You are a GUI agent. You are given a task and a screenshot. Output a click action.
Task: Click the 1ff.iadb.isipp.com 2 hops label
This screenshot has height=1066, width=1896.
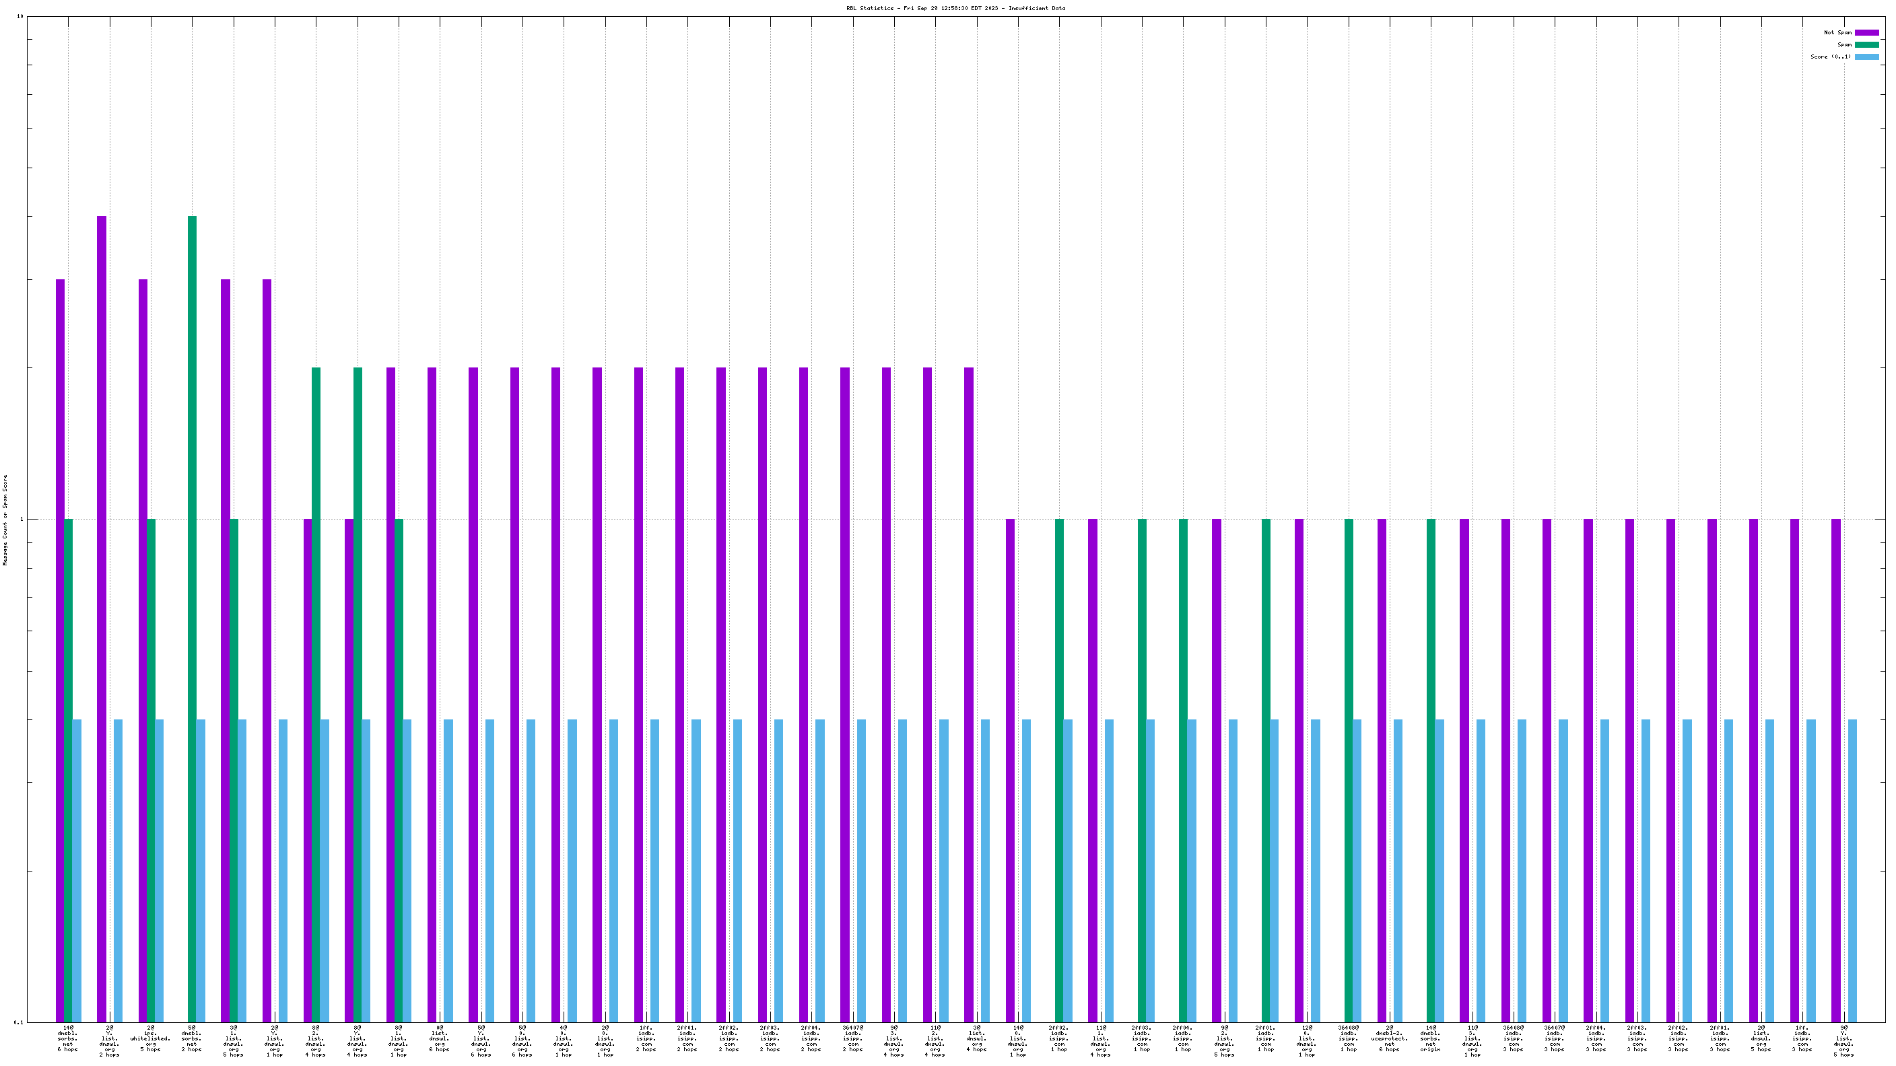pos(646,1038)
